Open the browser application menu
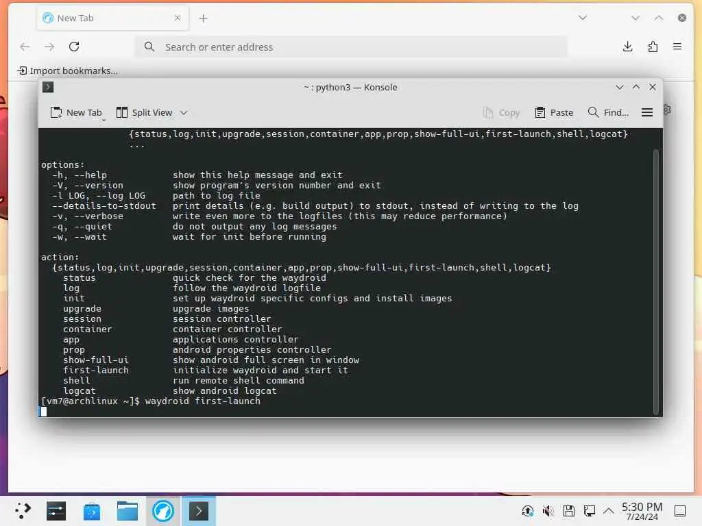702x526 pixels. click(677, 47)
